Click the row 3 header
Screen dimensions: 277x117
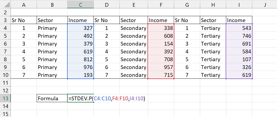(x=5, y=20)
